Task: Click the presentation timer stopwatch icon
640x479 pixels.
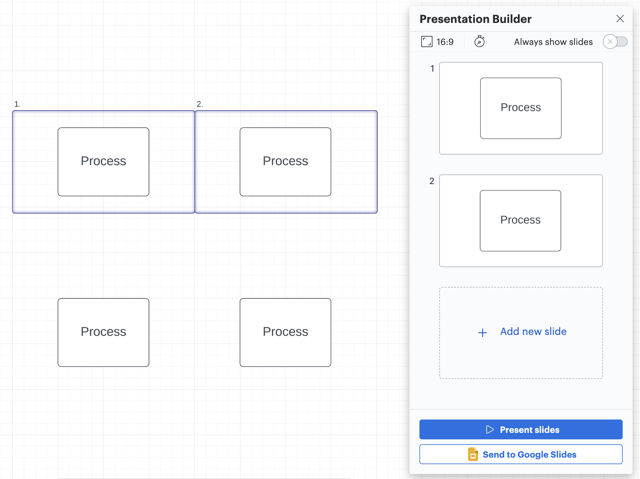Action: coord(480,41)
